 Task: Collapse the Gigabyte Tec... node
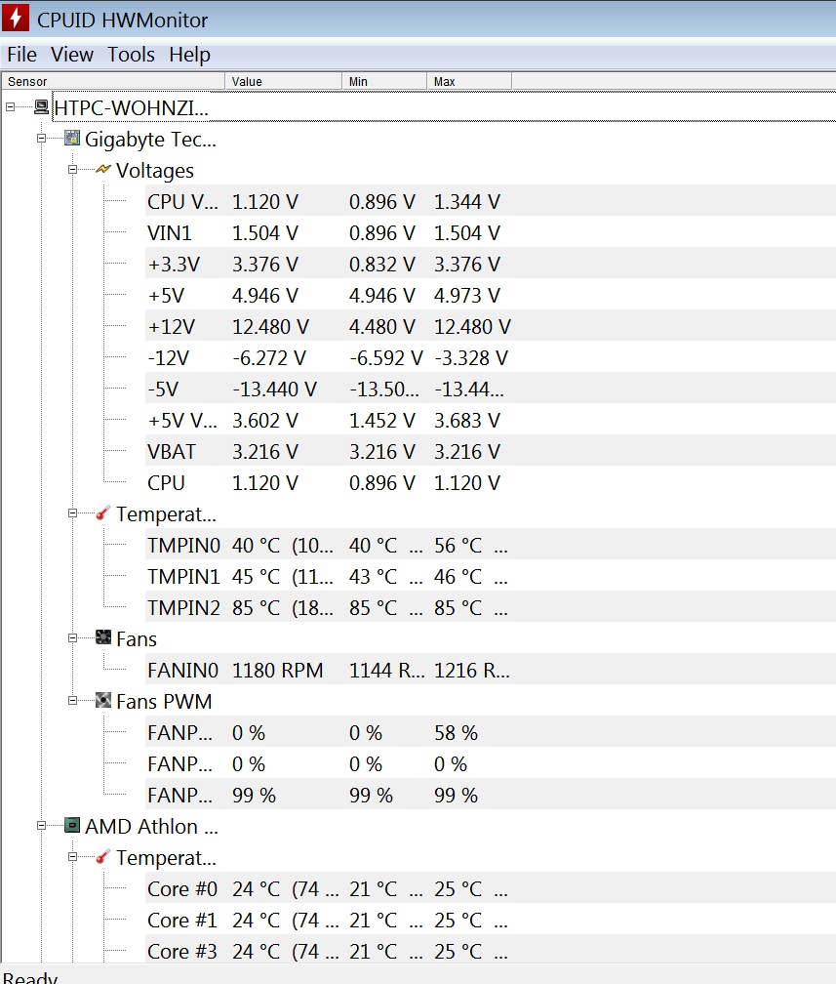coord(41,138)
